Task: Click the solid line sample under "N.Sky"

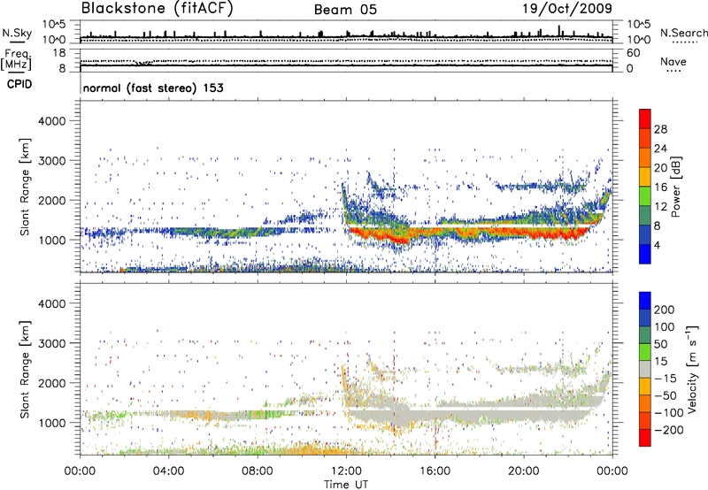Action: pyautogui.click(x=17, y=42)
